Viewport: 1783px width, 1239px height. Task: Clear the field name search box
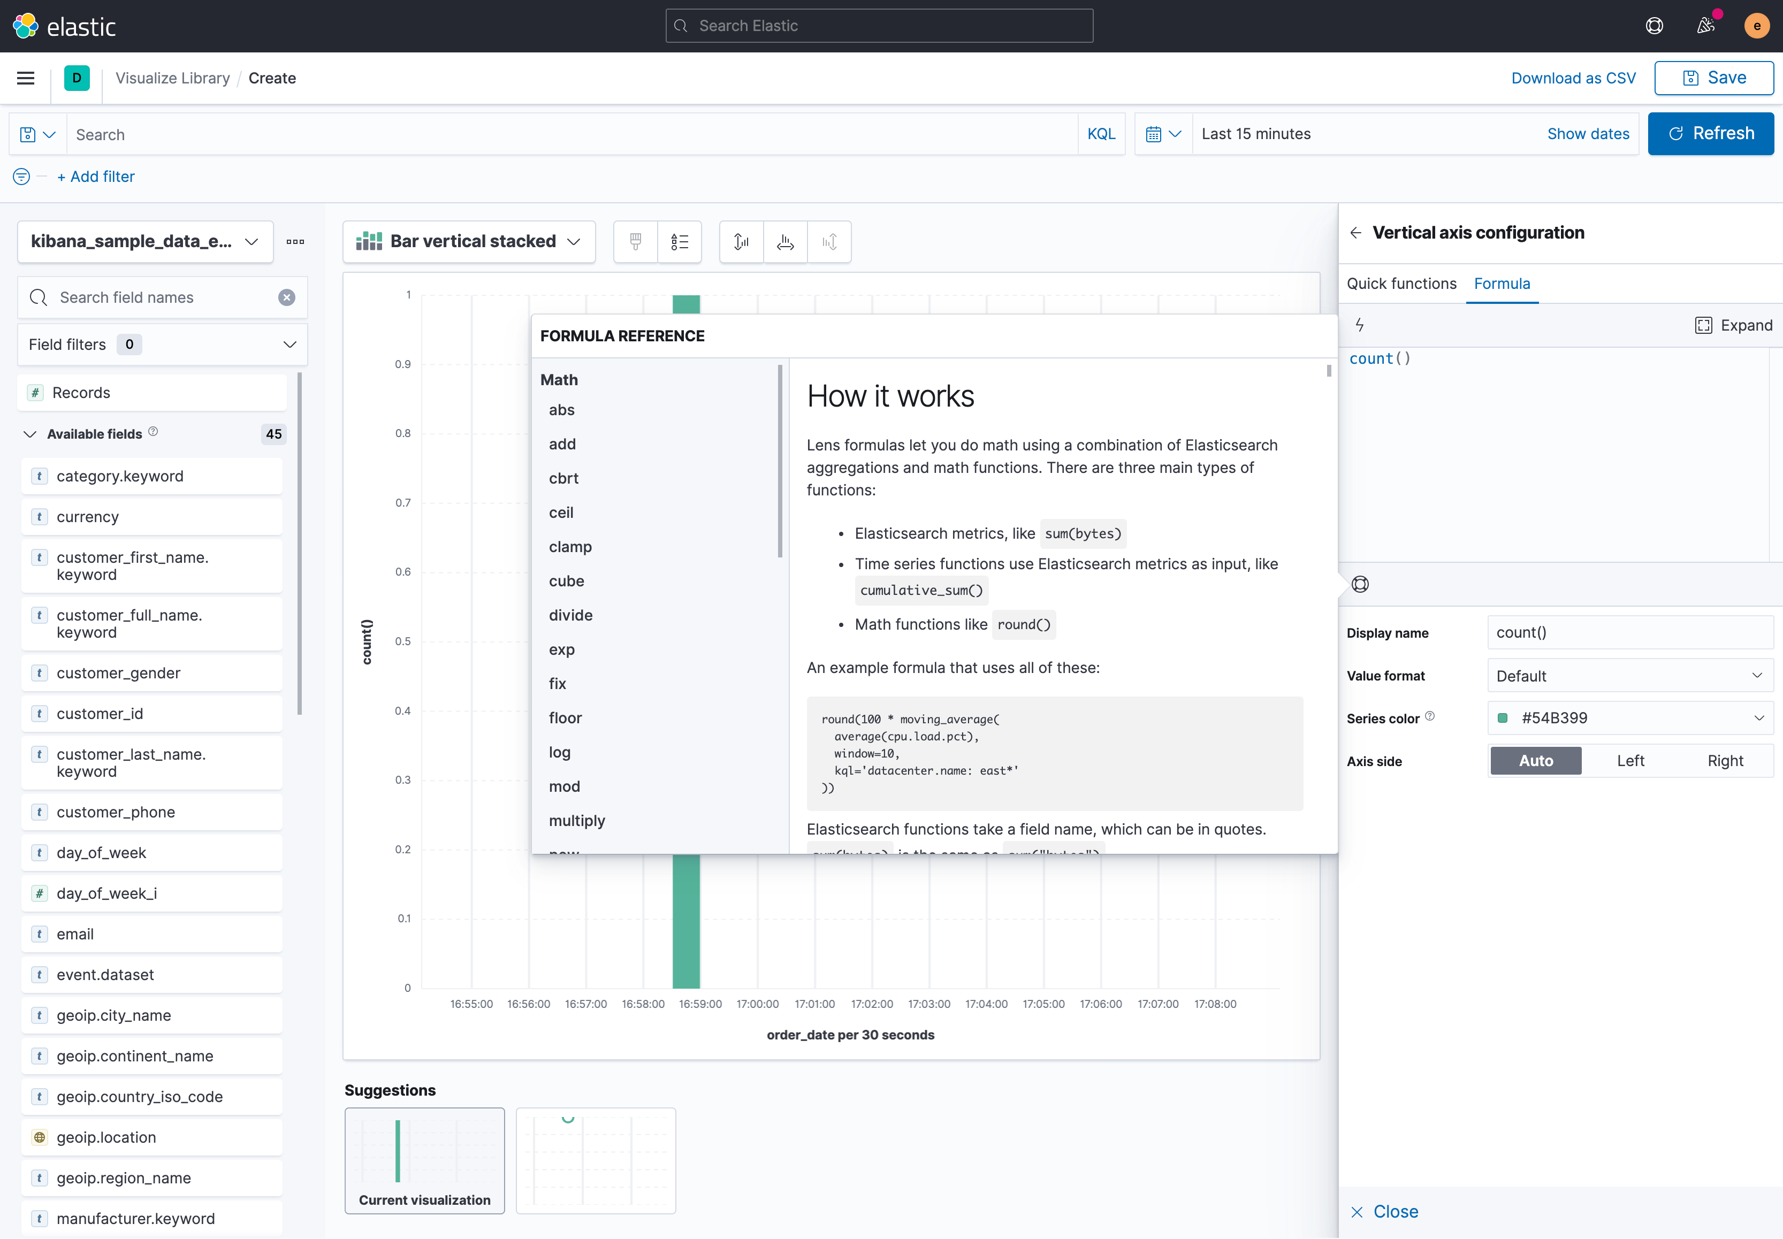pos(287,297)
